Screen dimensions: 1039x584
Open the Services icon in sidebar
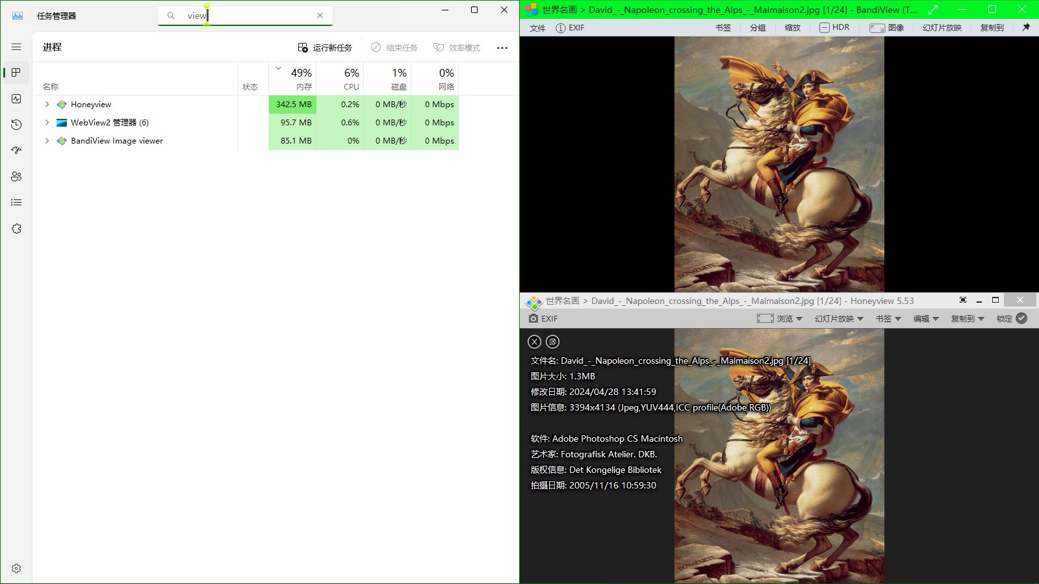16,229
